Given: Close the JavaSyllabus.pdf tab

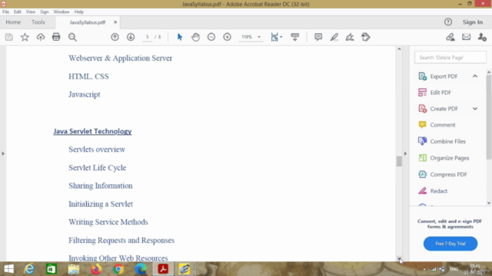Looking at the screenshot, I should click(x=115, y=22).
